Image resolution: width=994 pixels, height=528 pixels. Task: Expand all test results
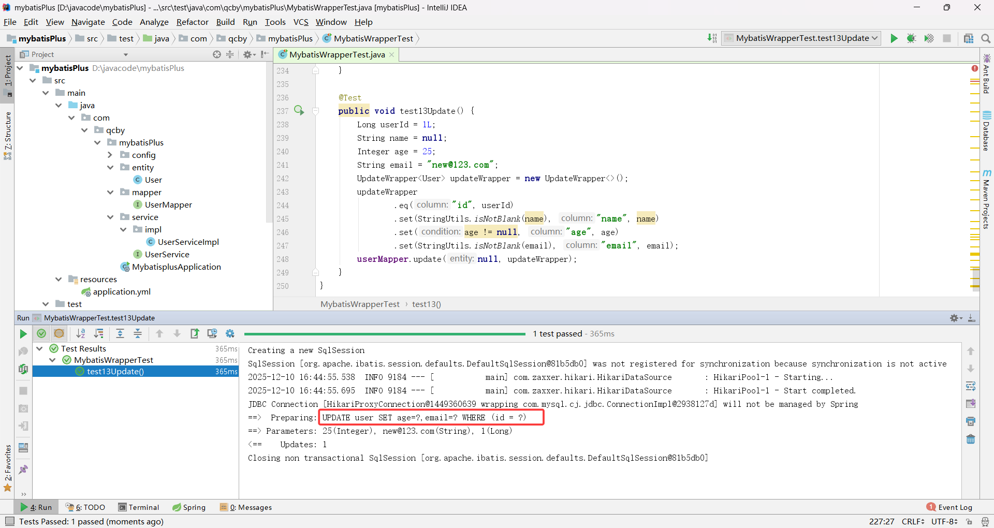click(x=120, y=334)
